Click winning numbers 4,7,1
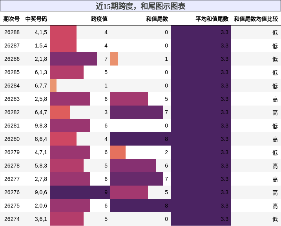 click(41, 152)
